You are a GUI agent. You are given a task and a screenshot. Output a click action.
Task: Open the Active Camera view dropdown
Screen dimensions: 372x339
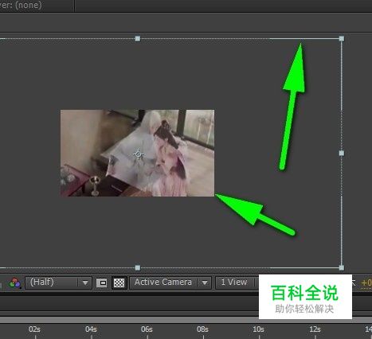click(x=170, y=282)
